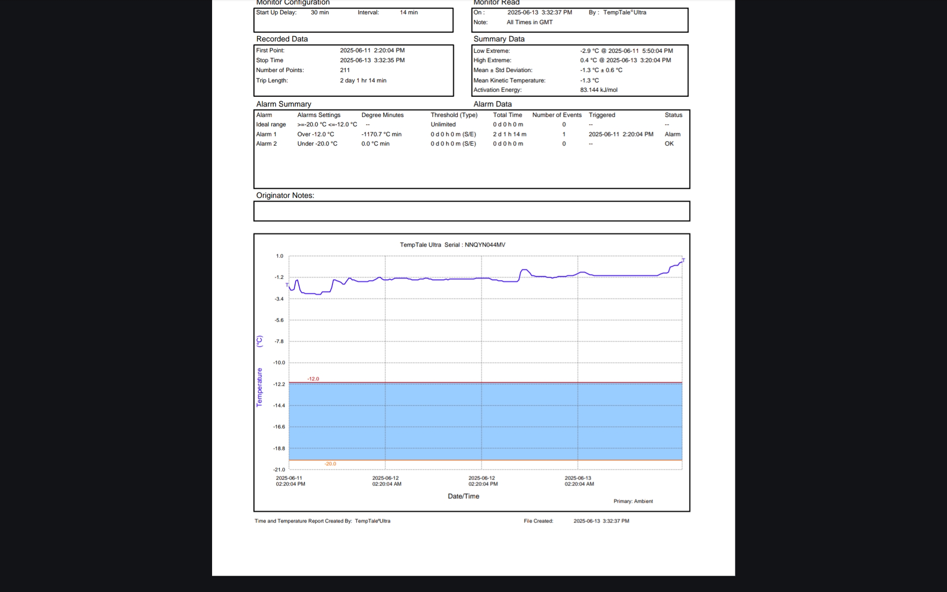Click the 'Number of Events' column header
The width and height of the screenshot is (947, 592).
(x=557, y=115)
